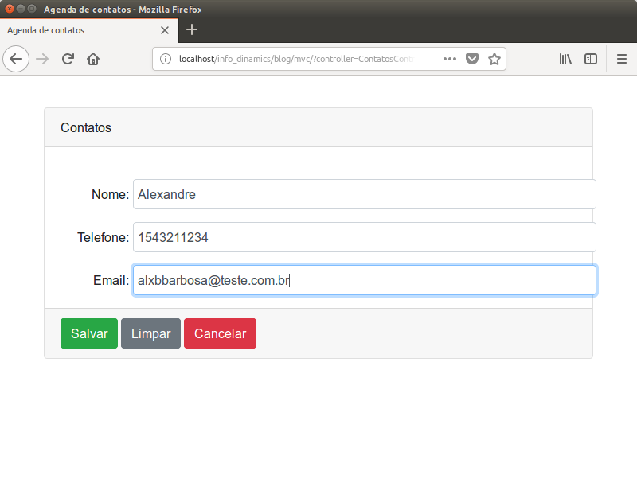The width and height of the screenshot is (637, 487).
Task: Click the red Cancelar button
Action: [221, 333]
